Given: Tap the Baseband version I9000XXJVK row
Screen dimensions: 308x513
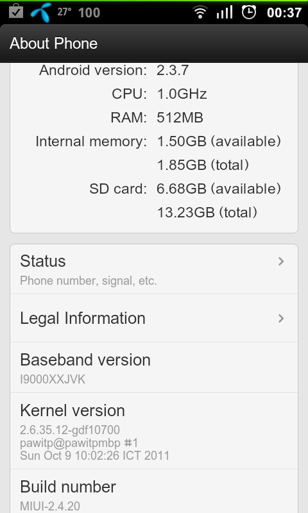Looking at the screenshot, I should pyautogui.click(x=154, y=367).
